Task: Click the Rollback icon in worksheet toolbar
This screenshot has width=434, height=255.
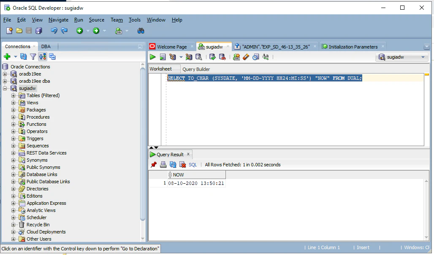Action: point(222,57)
